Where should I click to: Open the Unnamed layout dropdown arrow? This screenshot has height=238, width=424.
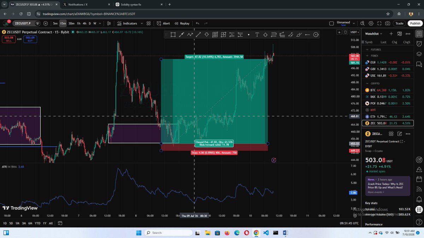click(x=354, y=23)
